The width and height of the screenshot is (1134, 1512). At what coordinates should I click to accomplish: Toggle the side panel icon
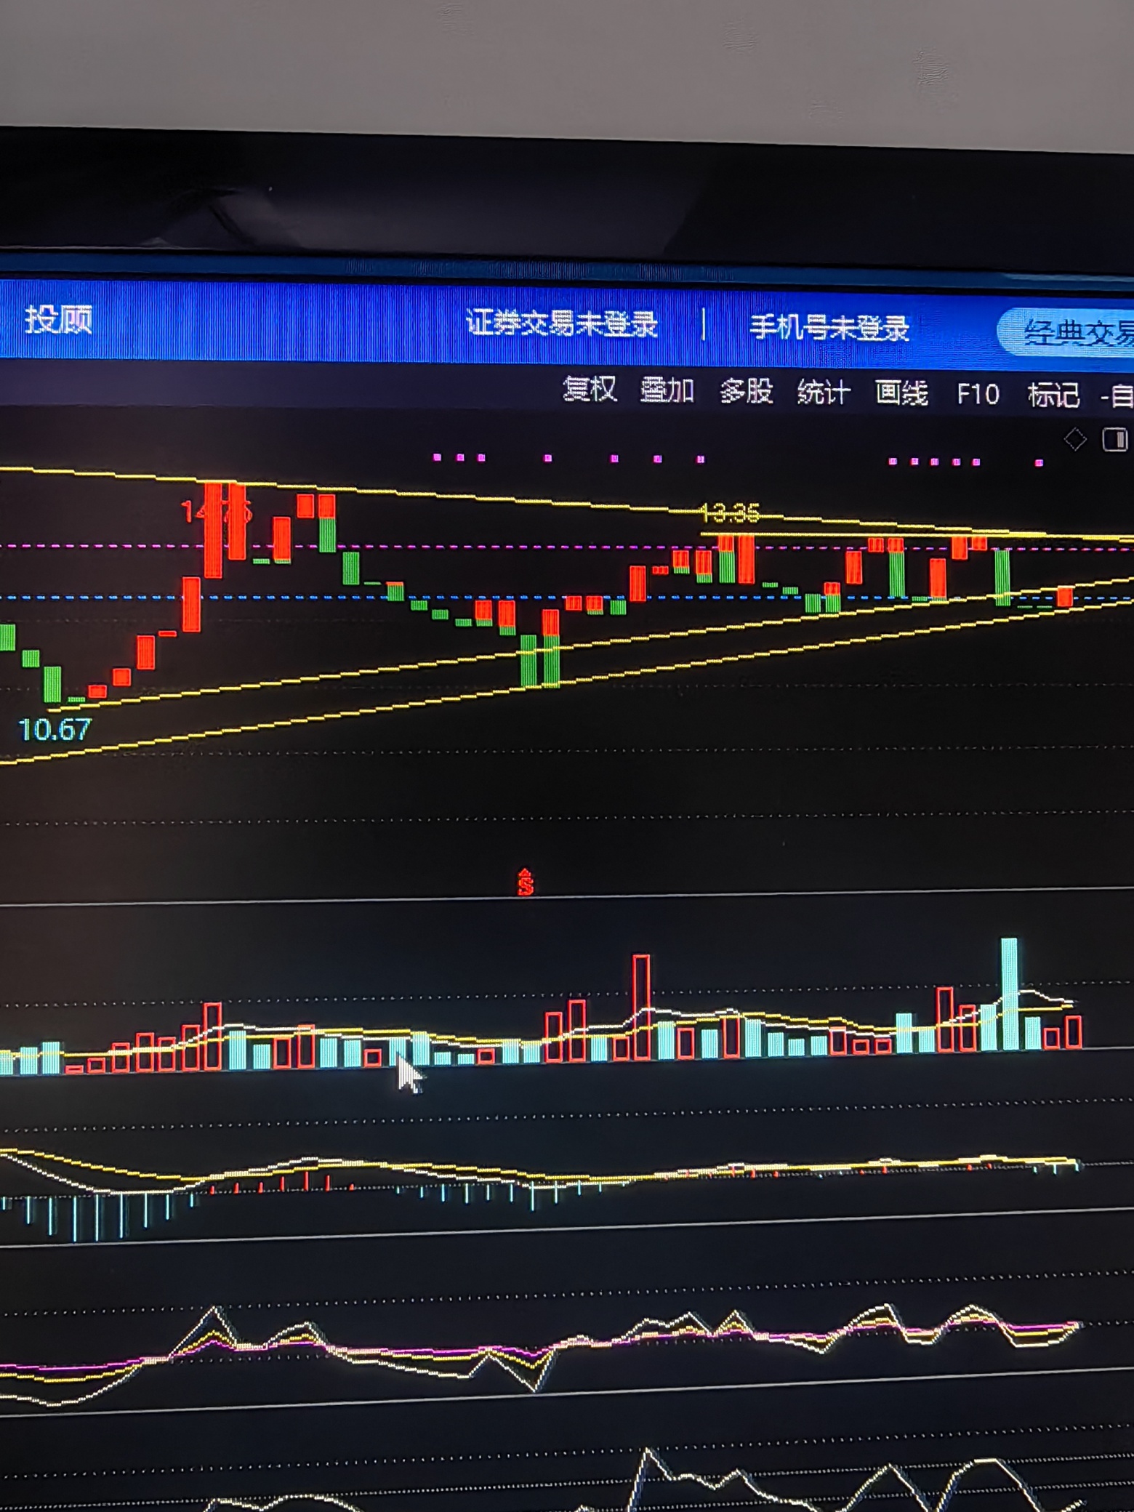click(1114, 440)
